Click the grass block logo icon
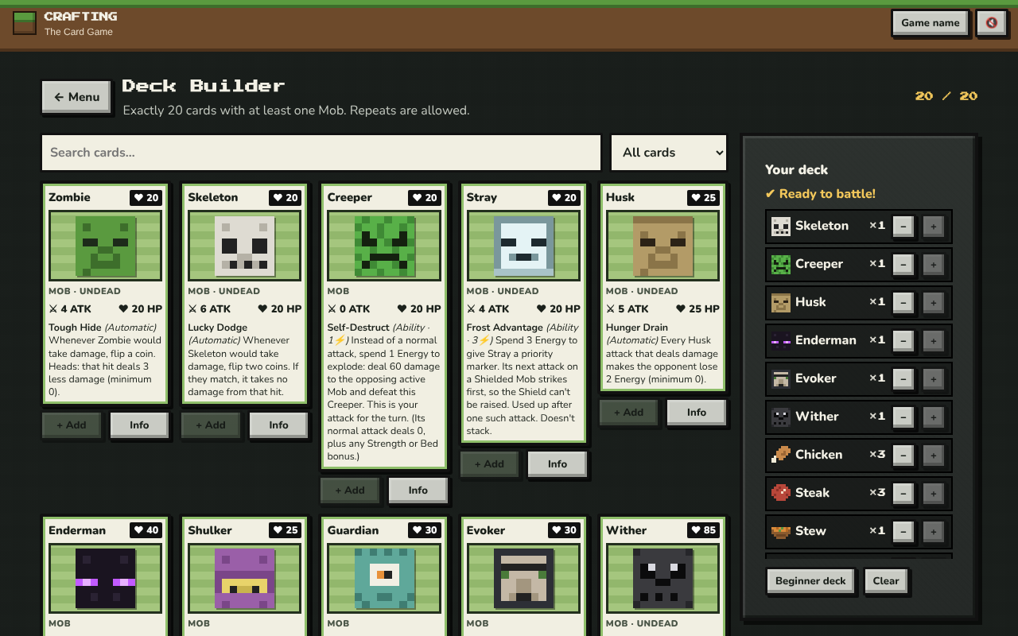Screen dimensions: 1018x636 coord(25,23)
